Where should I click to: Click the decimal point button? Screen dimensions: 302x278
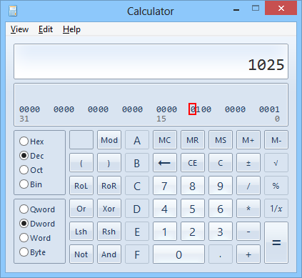221,254
